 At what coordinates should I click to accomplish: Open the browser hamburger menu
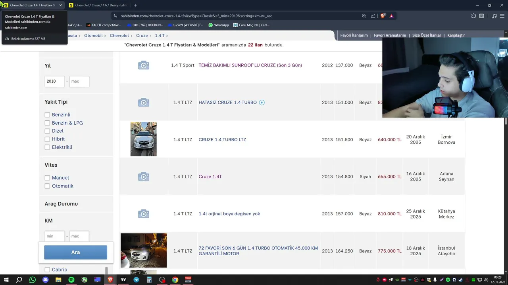502,16
